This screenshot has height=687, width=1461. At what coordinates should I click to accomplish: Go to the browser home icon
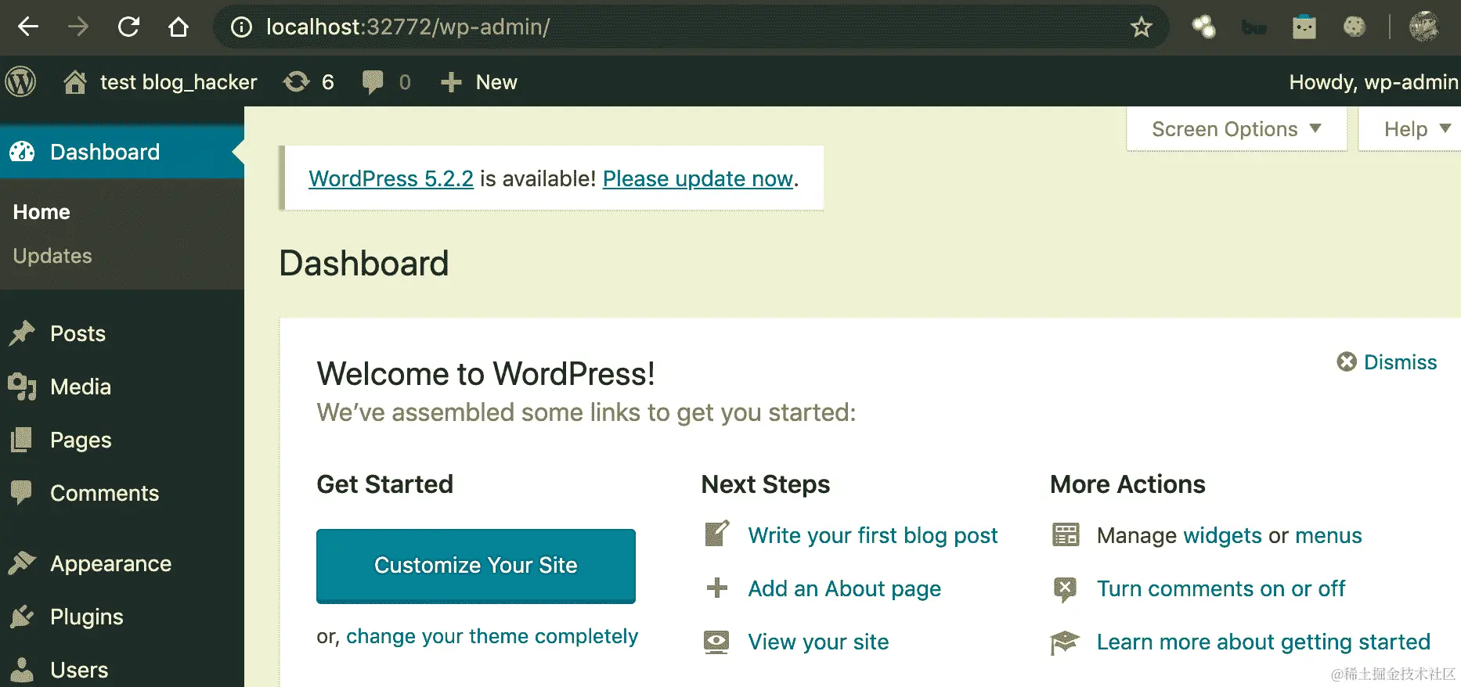tap(179, 27)
